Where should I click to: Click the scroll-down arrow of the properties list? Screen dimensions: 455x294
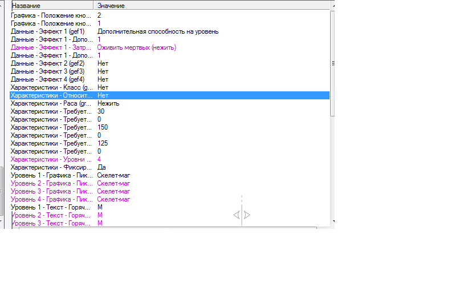click(333, 221)
